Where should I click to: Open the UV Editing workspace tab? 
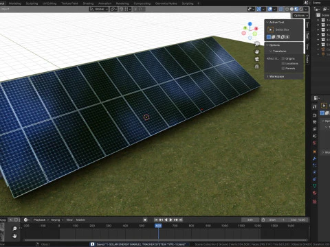pos(49,3)
